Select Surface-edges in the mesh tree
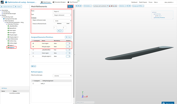The height and width of the screenshot is (104, 177). [x=13, y=43]
